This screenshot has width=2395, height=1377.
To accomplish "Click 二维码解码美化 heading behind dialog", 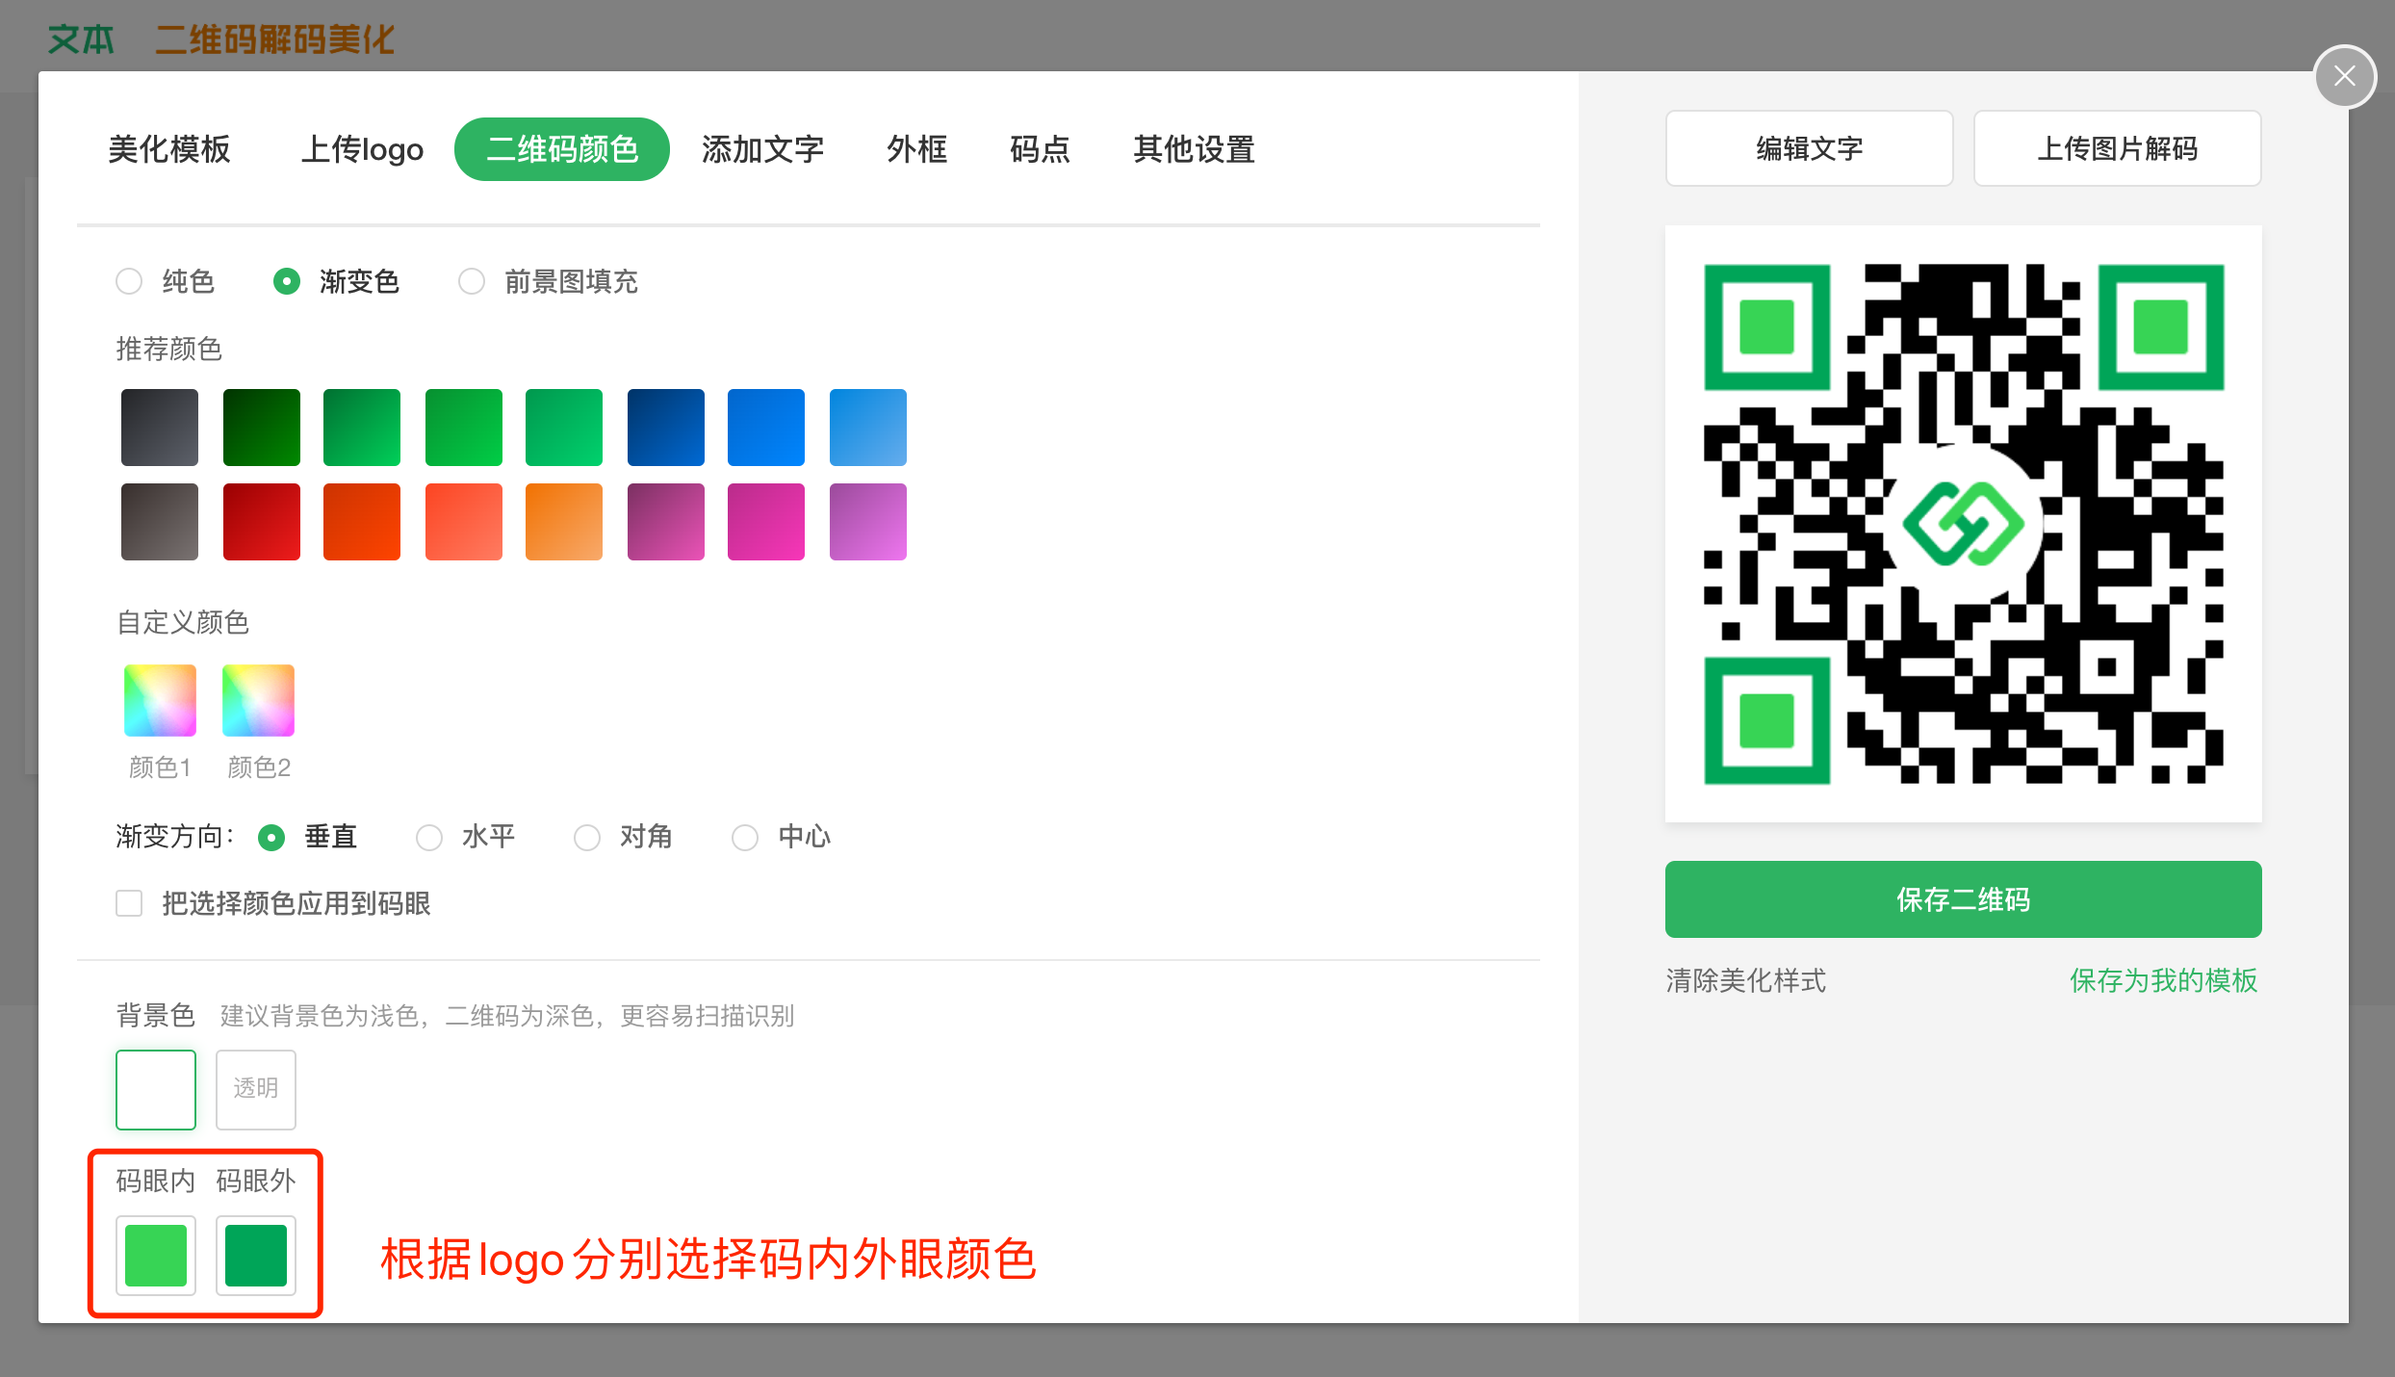I will (275, 39).
